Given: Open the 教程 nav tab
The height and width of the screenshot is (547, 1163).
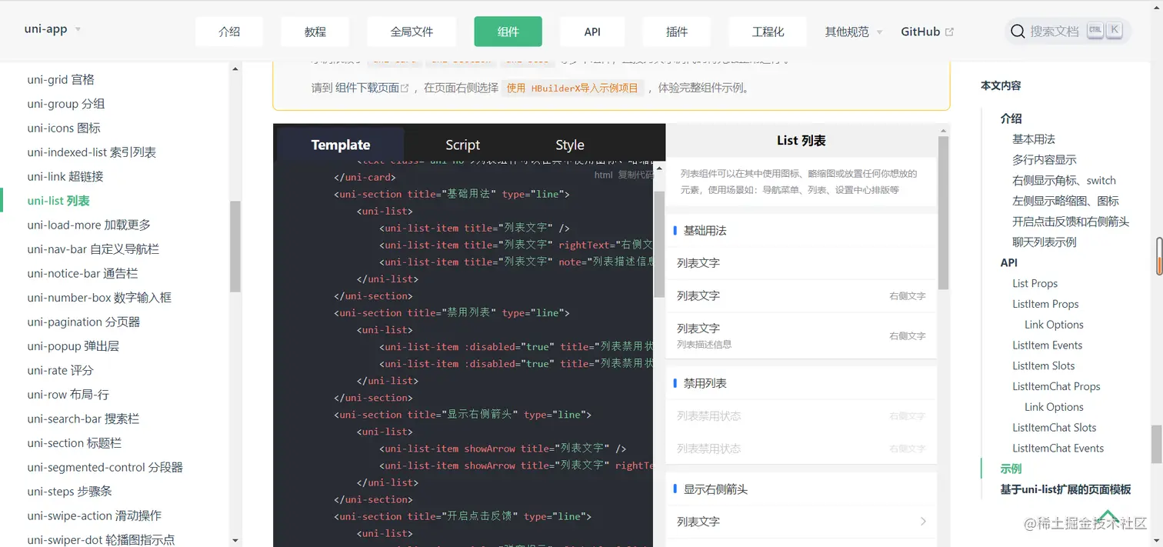Looking at the screenshot, I should tap(315, 32).
